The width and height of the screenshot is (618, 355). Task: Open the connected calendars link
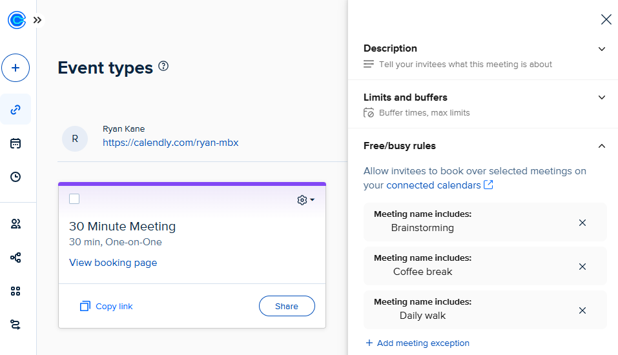pos(439,185)
